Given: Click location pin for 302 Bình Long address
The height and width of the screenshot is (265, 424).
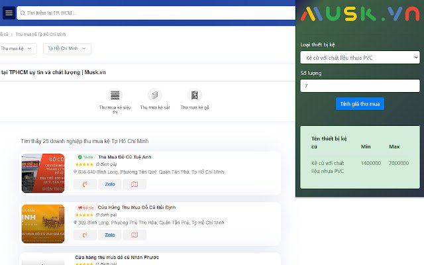Looking at the screenshot, I should 75,223.
